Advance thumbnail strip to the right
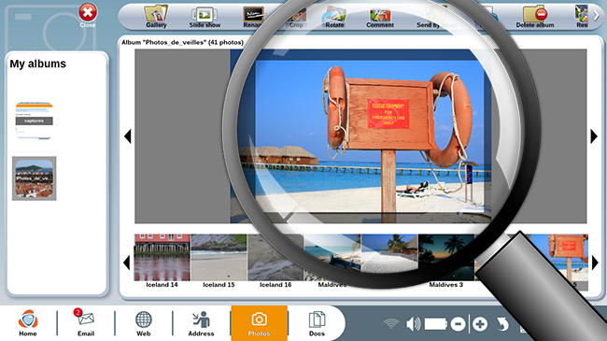This screenshot has width=607, height=341. click(x=595, y=263)
